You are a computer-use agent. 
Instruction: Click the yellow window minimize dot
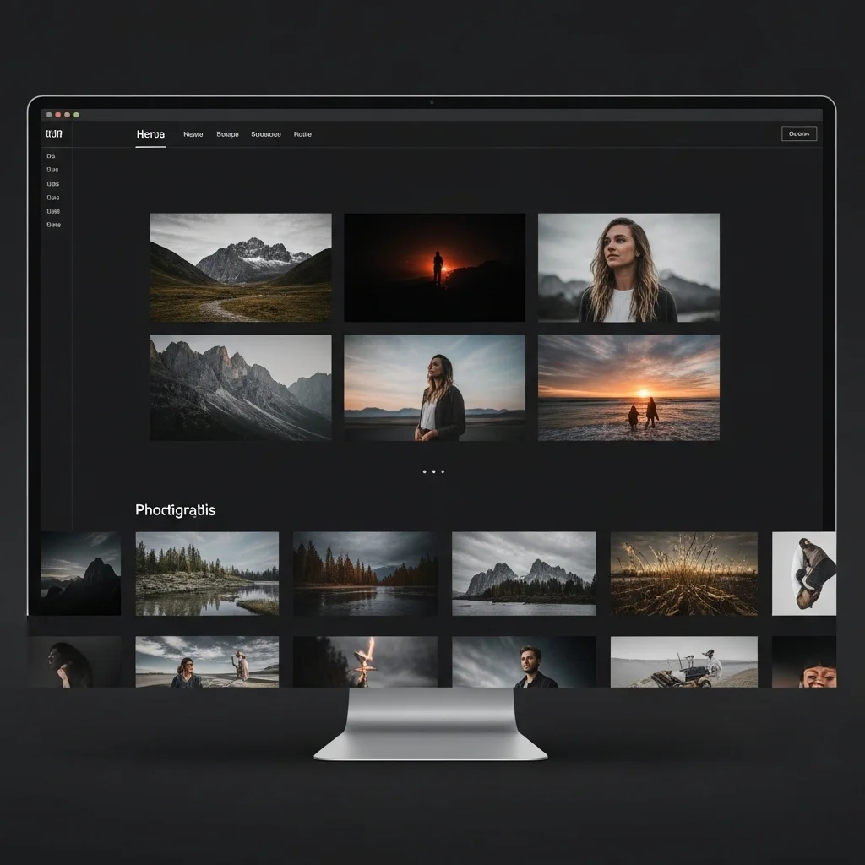68,114
